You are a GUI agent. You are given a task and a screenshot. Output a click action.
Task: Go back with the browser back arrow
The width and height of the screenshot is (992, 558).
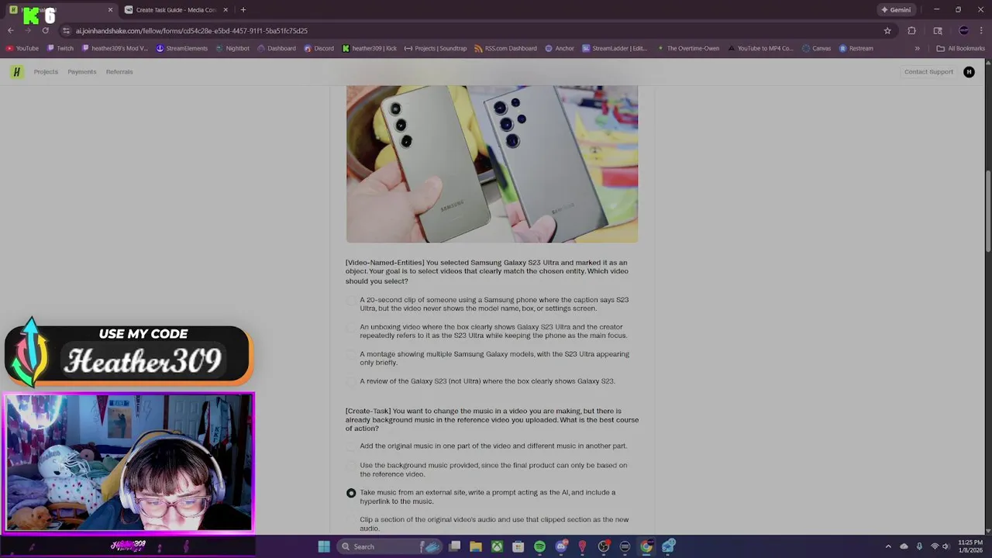(10, 30)
